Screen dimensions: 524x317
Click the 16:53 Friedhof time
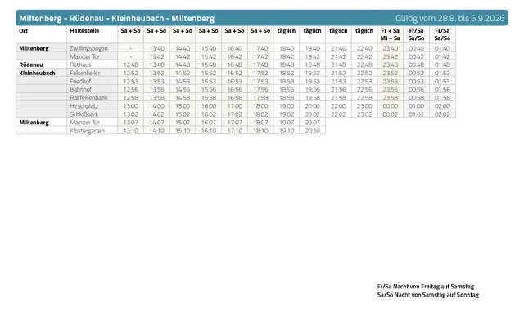click(x=235, y=82)
